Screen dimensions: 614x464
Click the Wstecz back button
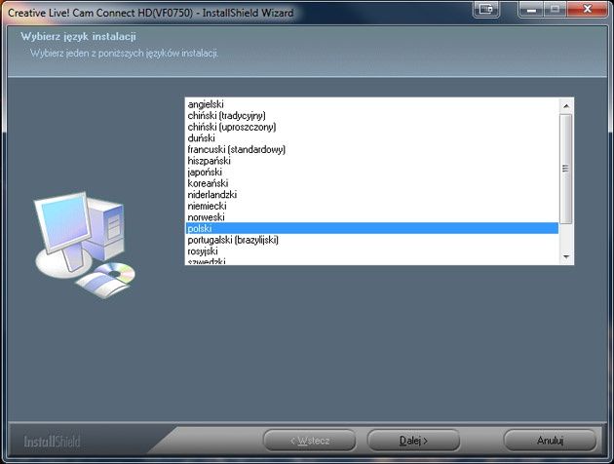click(x=309, y=441)
